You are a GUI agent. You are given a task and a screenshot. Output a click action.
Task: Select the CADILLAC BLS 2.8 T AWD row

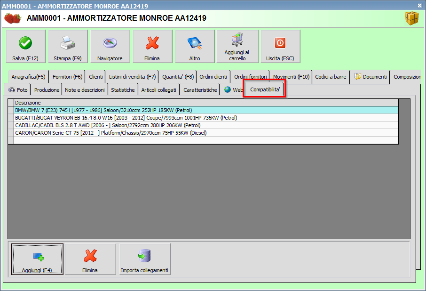point(206,125)
